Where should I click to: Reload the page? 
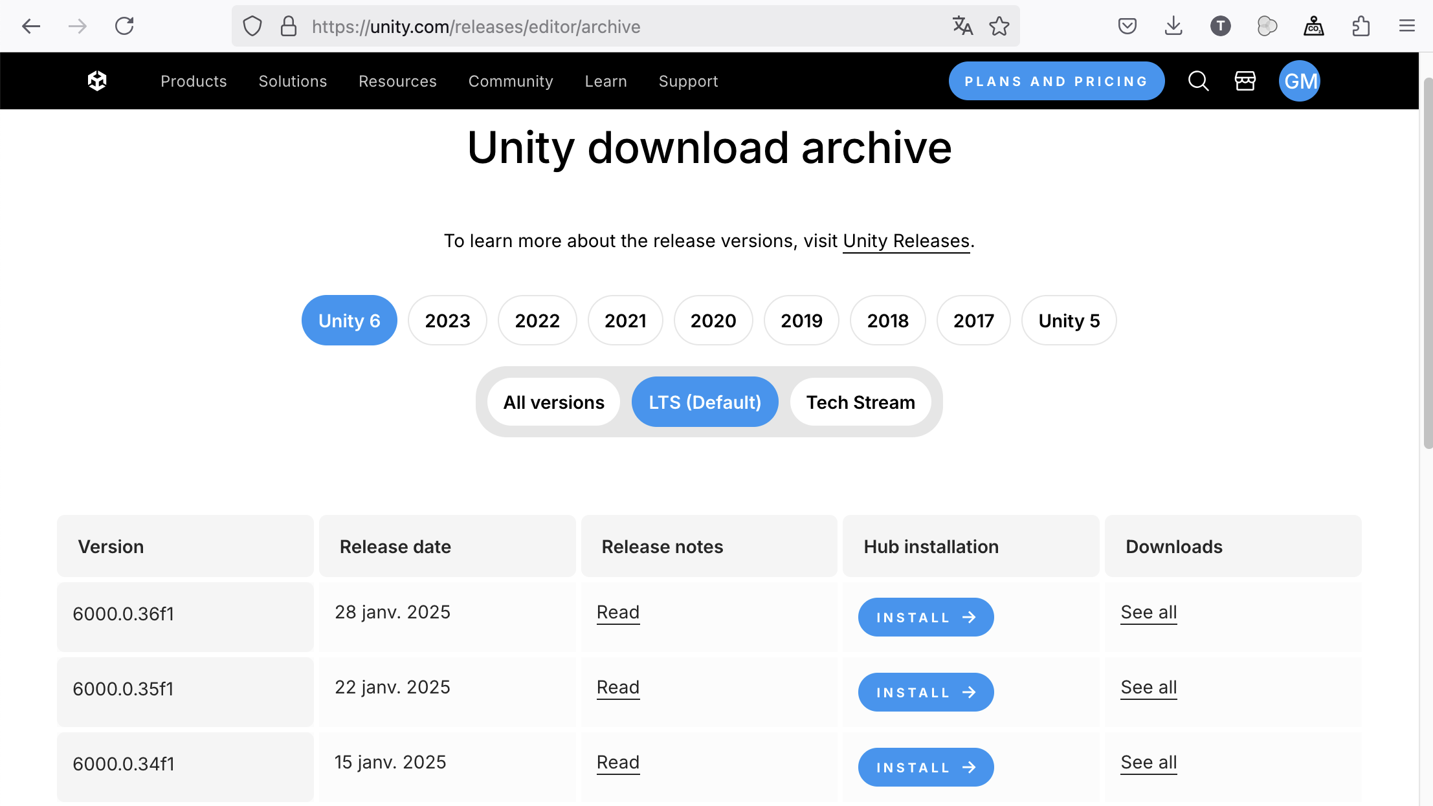tap(124, 26)
